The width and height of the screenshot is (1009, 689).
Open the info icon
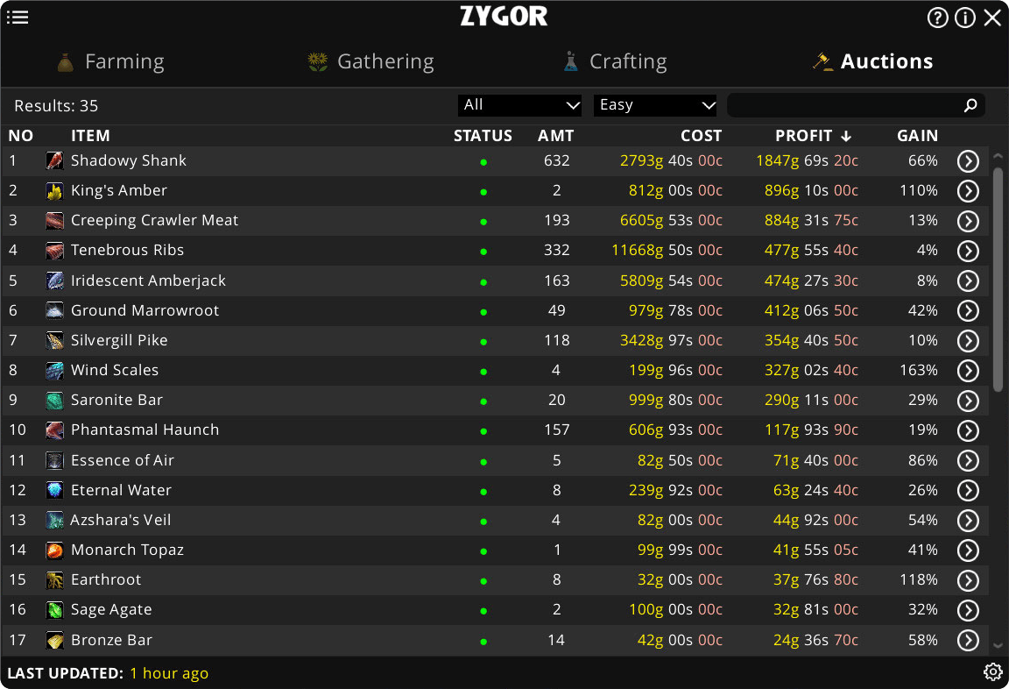tap(964, 18)
